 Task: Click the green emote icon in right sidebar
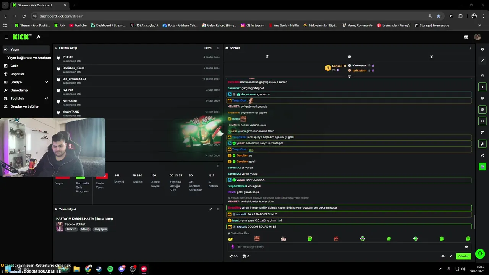(x=483, y=167)
